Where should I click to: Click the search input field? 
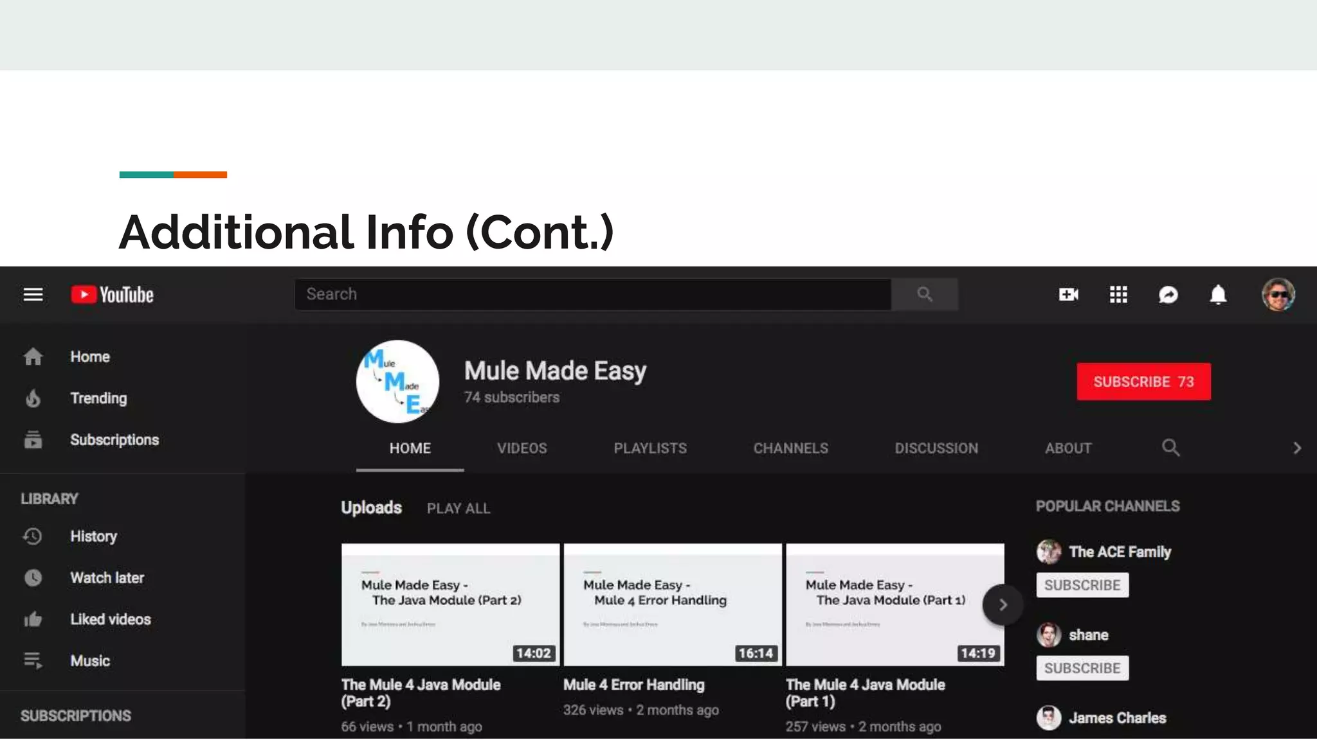coord(592,294)
